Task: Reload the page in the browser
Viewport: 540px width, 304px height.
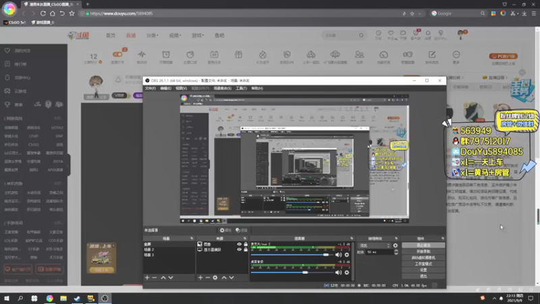Action: click(43, 14)
